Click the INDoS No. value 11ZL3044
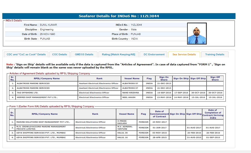 136,25
